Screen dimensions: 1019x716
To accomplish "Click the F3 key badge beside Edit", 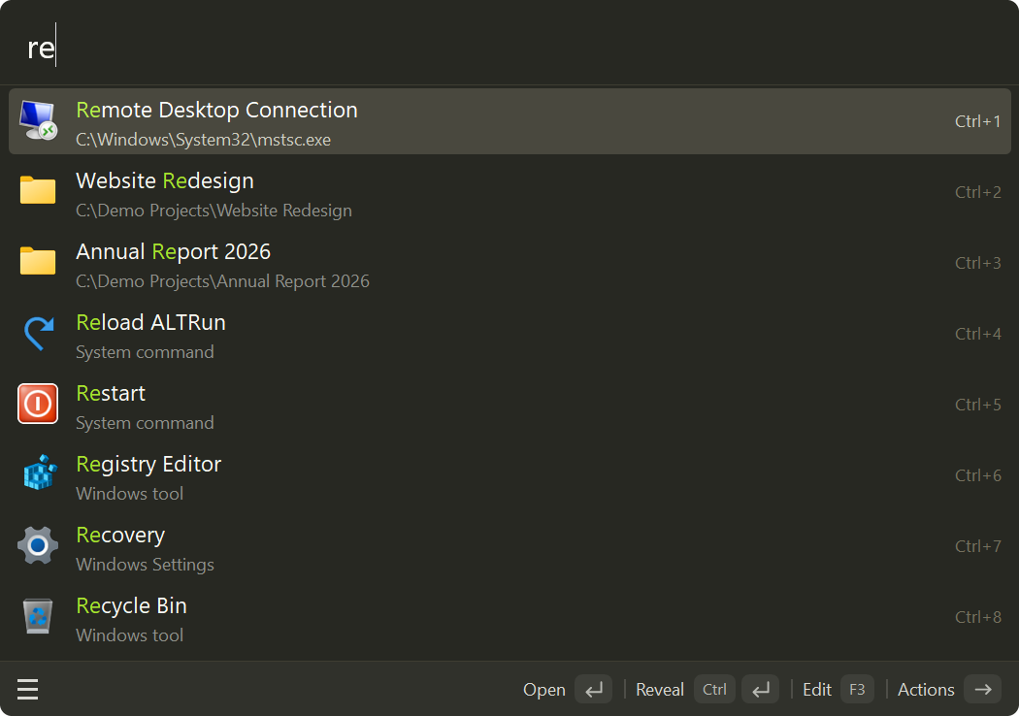I will [x=857, y=690].
